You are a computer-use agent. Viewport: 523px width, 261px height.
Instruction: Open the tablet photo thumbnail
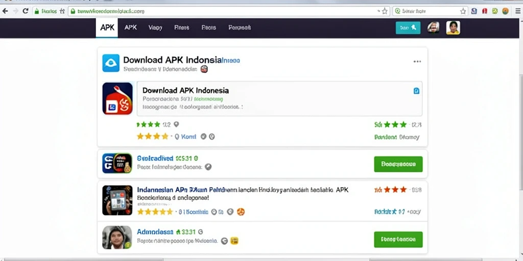click(x=117, y=200)
